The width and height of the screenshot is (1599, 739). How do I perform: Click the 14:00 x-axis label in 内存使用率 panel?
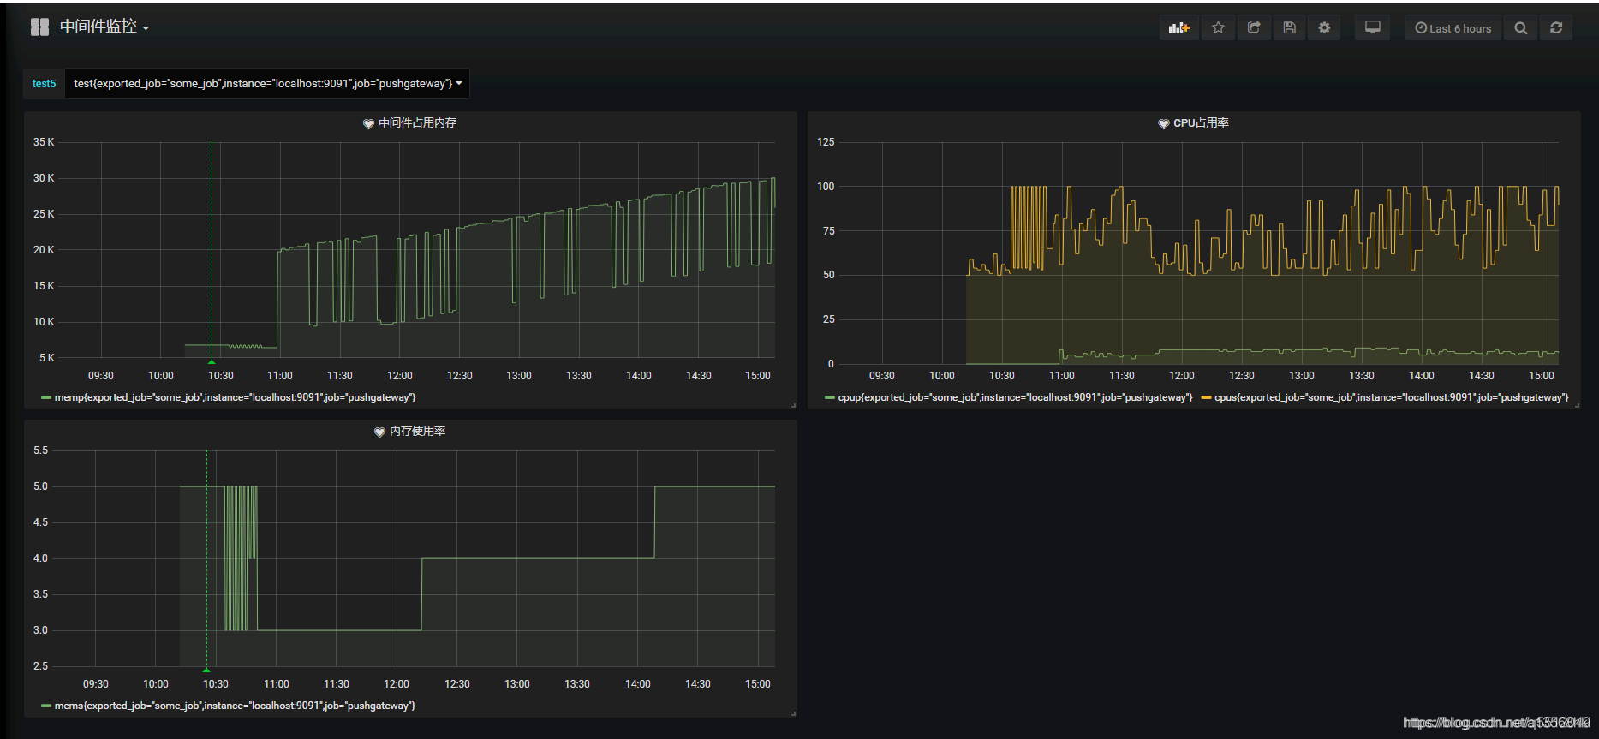click(x=638, y=684)
